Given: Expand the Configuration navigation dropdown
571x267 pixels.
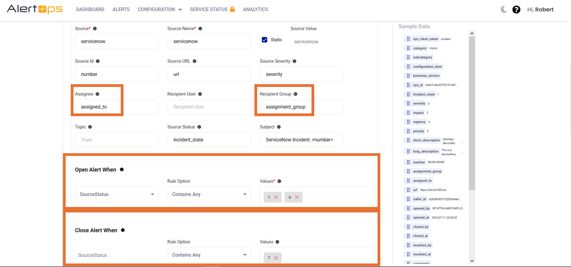Looking at the screenshot, I should [x=159, y=9].
